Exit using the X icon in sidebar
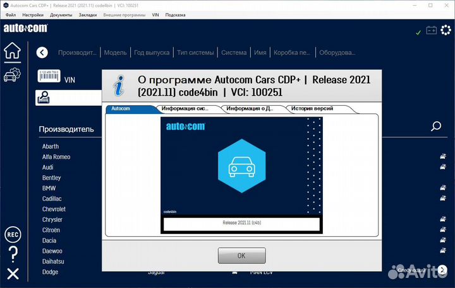455x288 pixels. click(13, 274)
